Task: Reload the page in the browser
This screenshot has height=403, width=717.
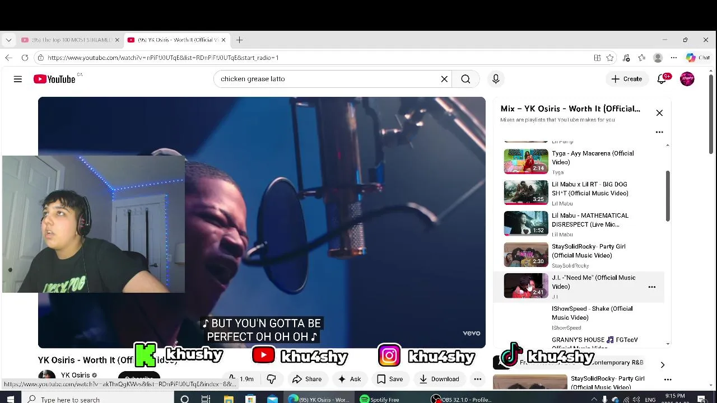Action: 25,58
